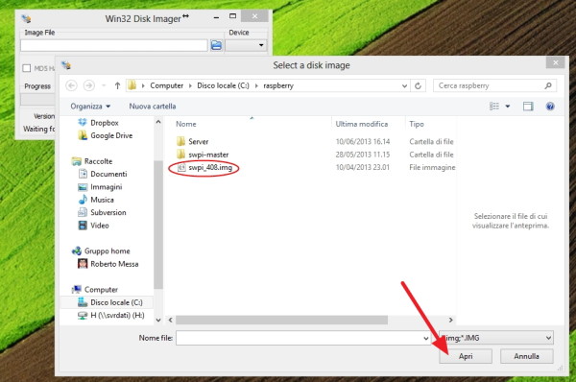The height and width of the screenshot is (382, 576).
Task: Open the Device dropdown in Win32 Disk Imager
Action: 246,45
